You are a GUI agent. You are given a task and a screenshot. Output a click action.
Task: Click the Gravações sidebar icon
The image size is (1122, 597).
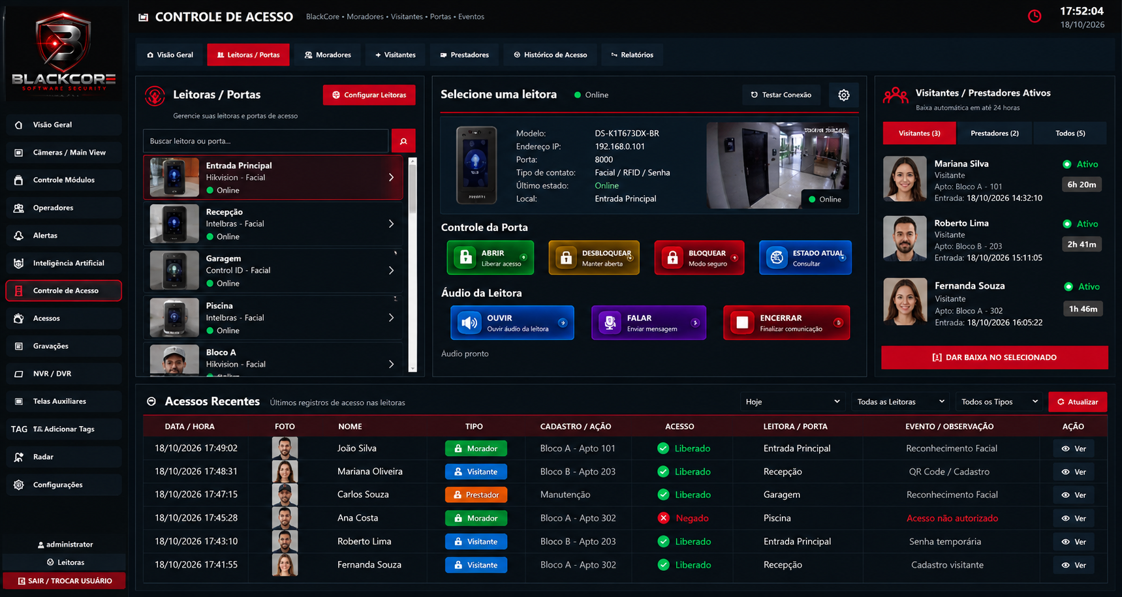19,346
